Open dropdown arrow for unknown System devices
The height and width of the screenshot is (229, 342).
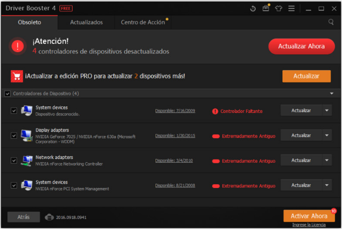[327, 110]
